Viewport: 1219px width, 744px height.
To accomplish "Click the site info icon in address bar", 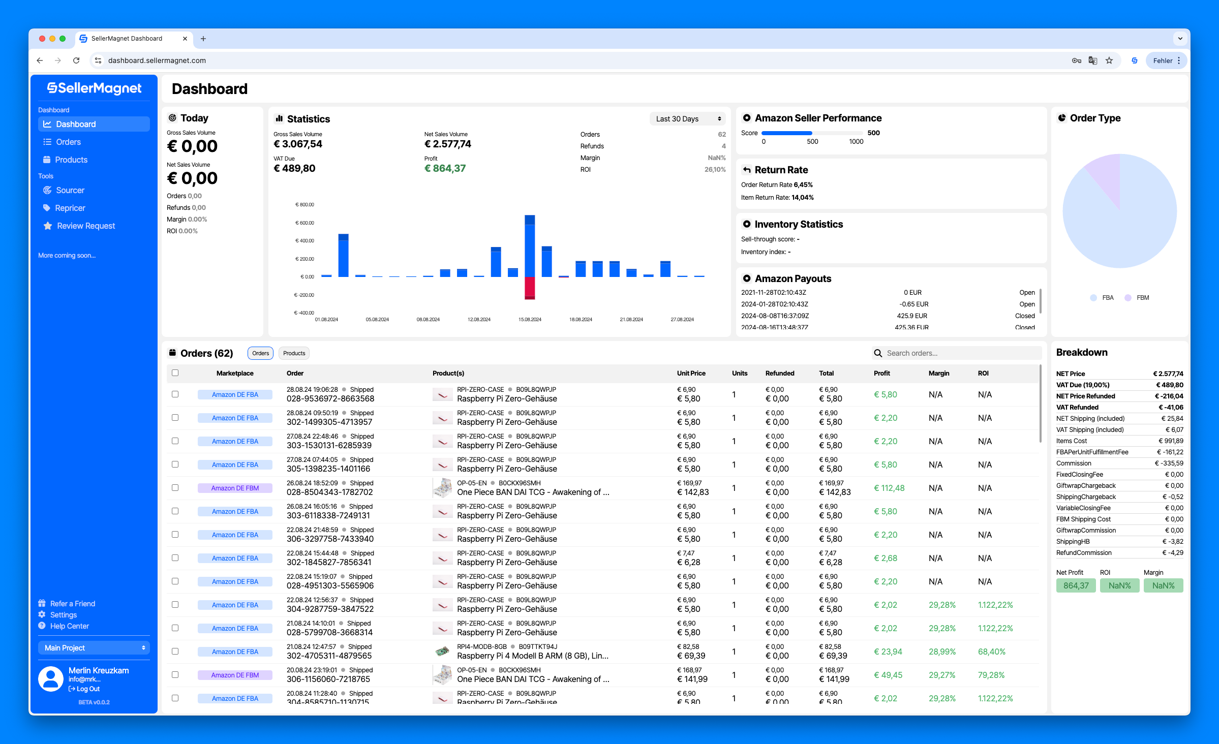I will (98, 60).
